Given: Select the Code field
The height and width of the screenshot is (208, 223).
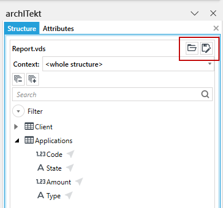Looking at the screenshot, I should [x=55, y=155].
